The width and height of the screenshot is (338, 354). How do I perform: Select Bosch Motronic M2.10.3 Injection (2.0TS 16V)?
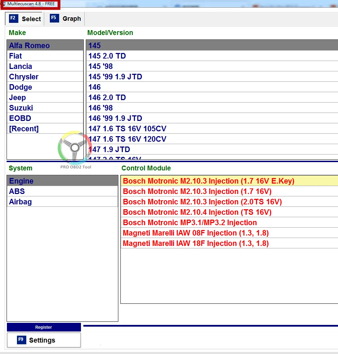229,202
